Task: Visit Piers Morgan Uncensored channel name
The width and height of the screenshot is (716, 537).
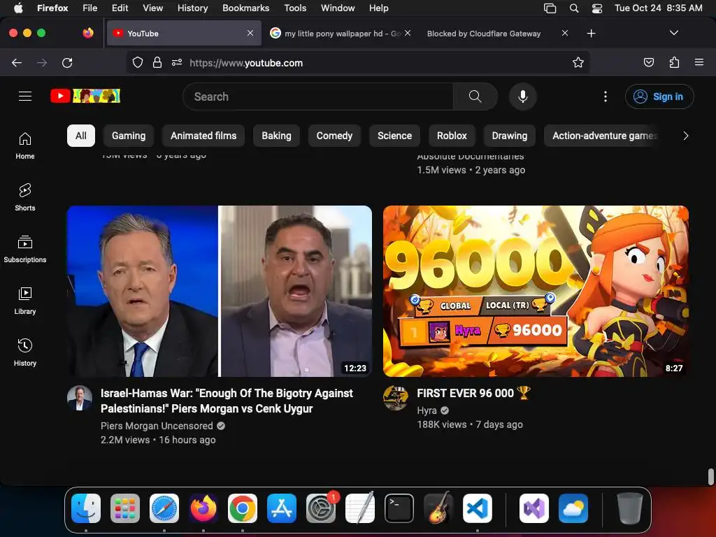Action: pyautogui.click(x=157, y=426)
